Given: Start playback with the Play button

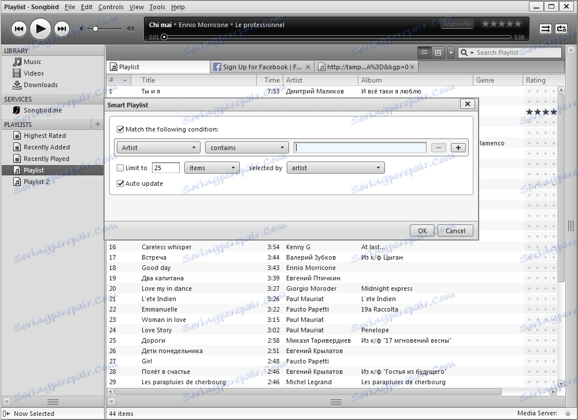Looking at the screenshot, I should 40,29.
